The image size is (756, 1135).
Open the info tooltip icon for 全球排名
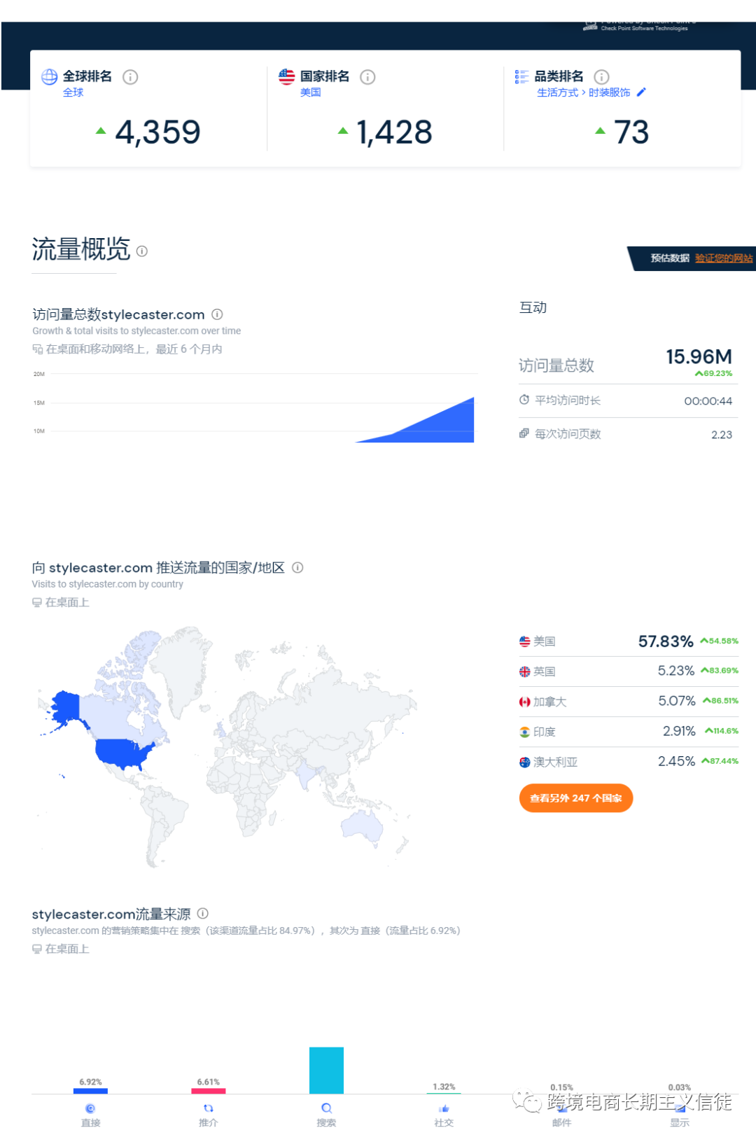pyautogui.click(x=130, y=77)
